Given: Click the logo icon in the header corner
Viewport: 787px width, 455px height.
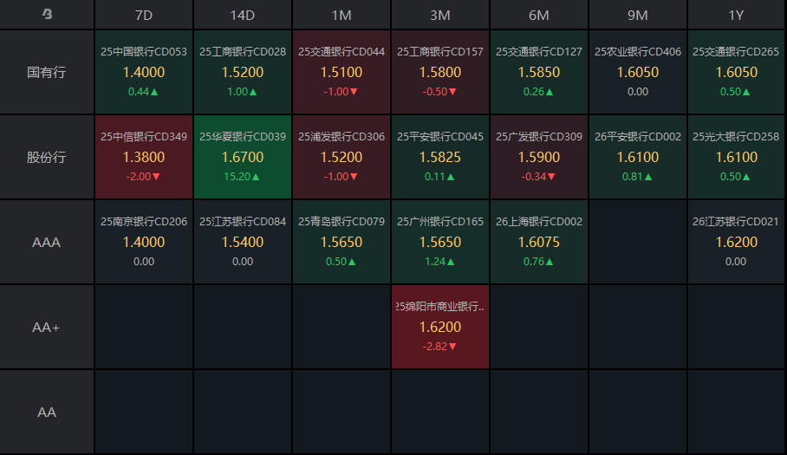Looking at the screenshot, I should [x=47, y=14].
